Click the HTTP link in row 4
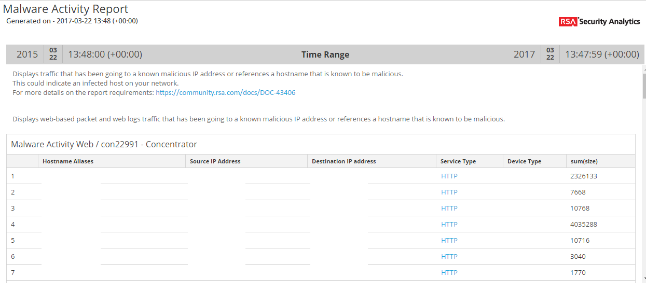This screenshot has width=646, height=306. click(x=449, y=225)
